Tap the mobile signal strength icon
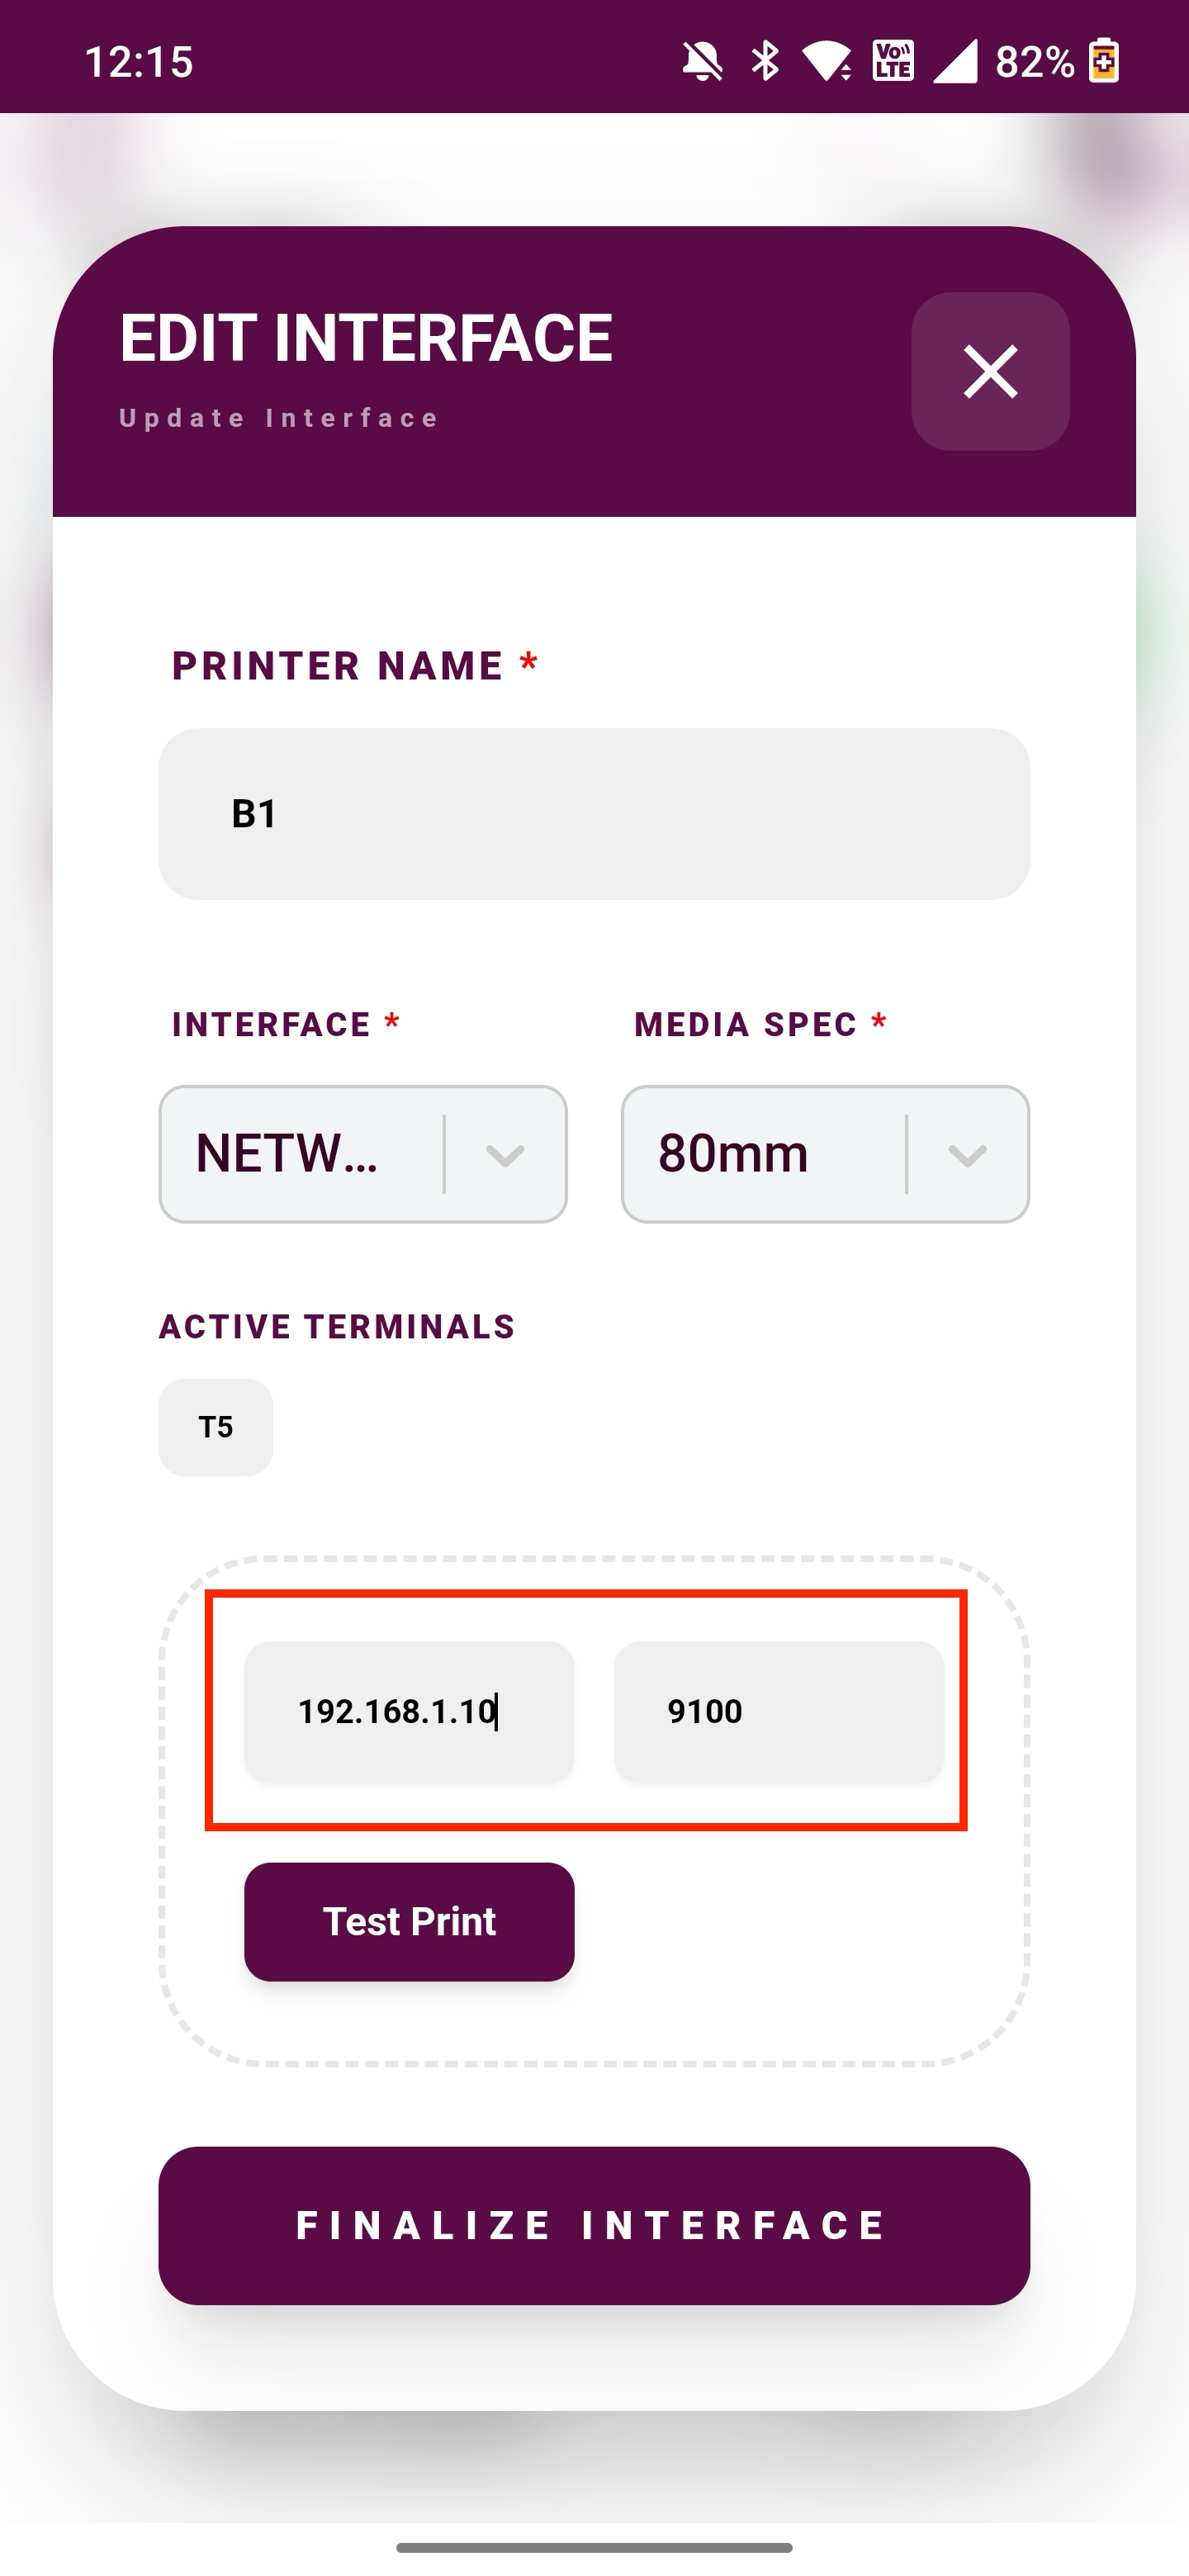The width and height of the screenshot is (1189, 2576). pos(955,62)
